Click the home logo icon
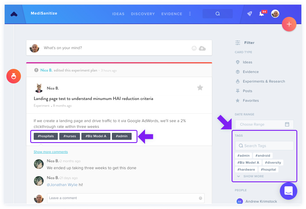Viewport: 306px width, 209px height. (x=14, y=14)
